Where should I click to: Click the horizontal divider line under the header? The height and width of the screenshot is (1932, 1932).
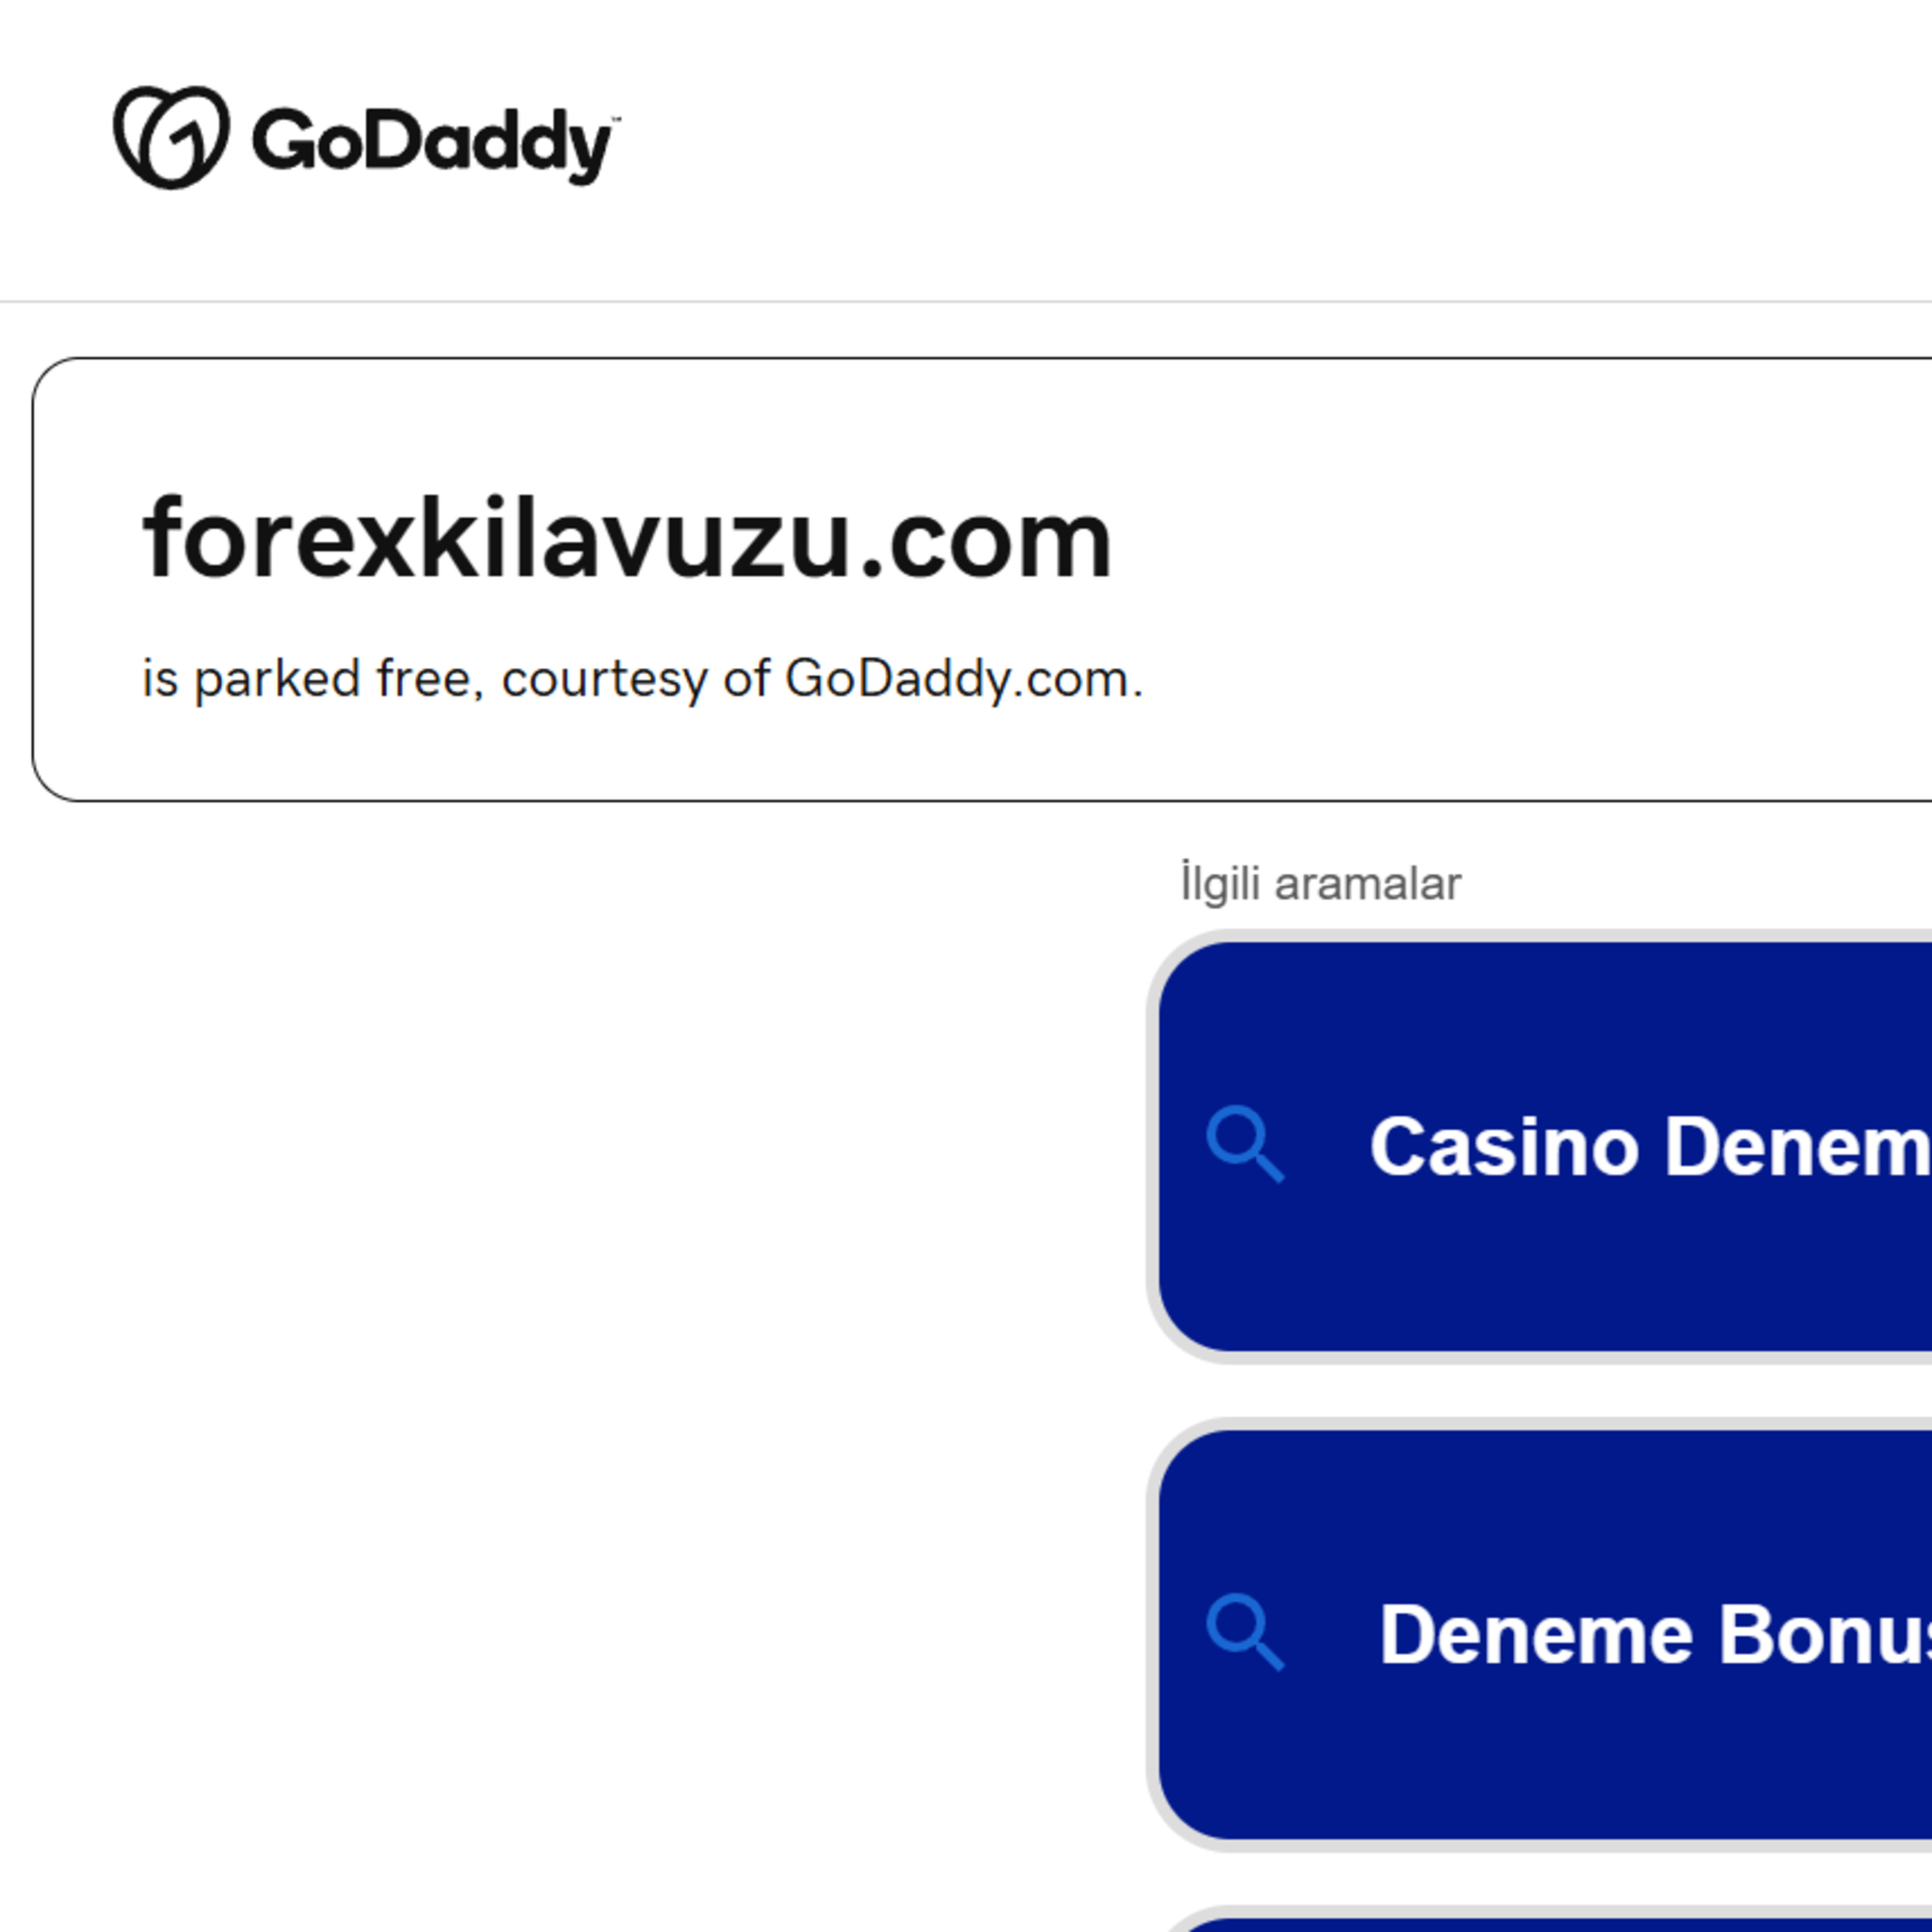click(966, 301)
